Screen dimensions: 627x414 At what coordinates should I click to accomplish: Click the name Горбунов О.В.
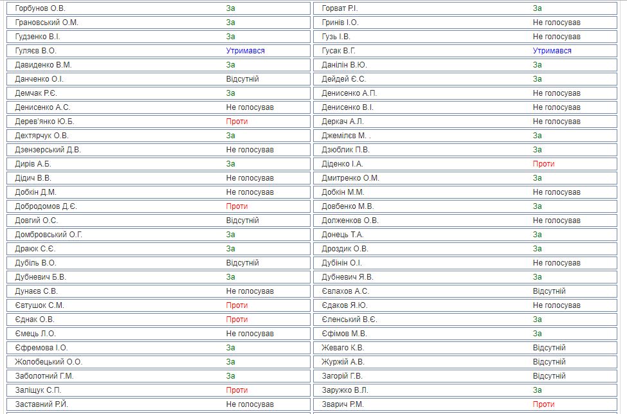(x=41, y=8)
